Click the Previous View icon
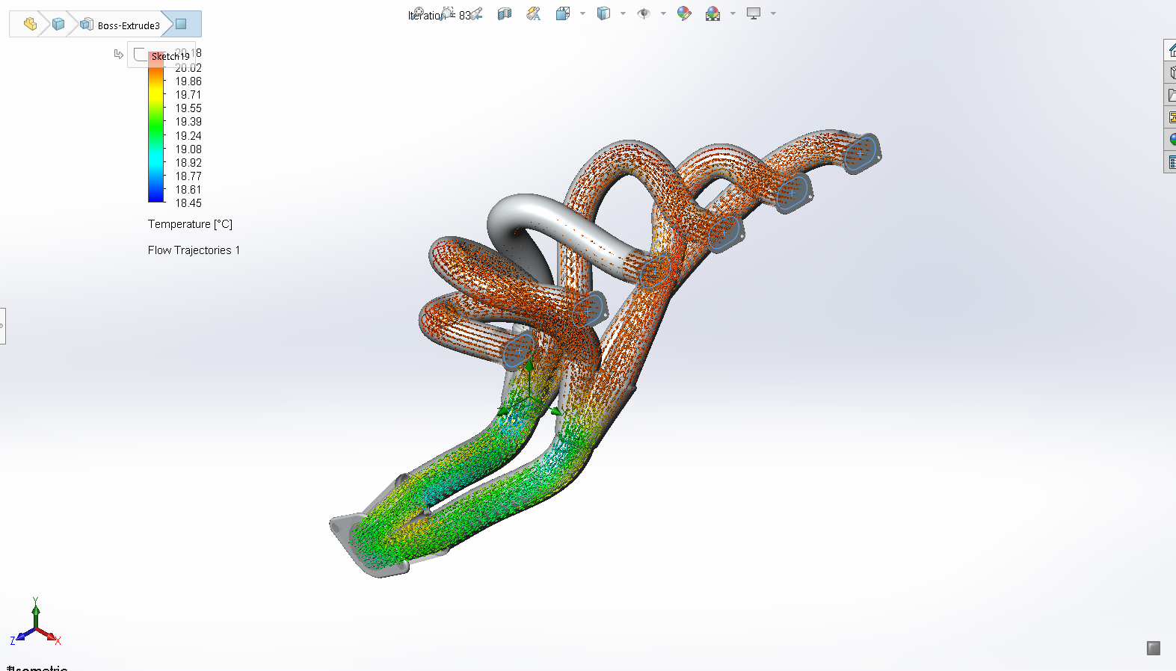 tap(476, 13)
